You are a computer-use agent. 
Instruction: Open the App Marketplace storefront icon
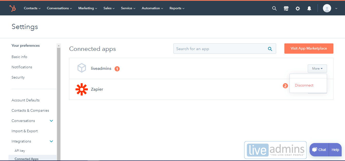click(286, 8)
